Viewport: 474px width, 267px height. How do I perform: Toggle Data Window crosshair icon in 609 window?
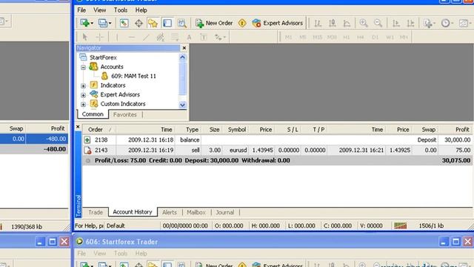(x=138, y=23)
